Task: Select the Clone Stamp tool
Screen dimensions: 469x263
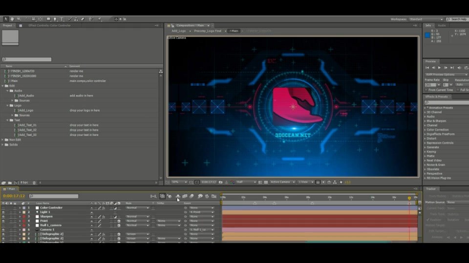Action: pyautogui.click(x=76, y=19)
